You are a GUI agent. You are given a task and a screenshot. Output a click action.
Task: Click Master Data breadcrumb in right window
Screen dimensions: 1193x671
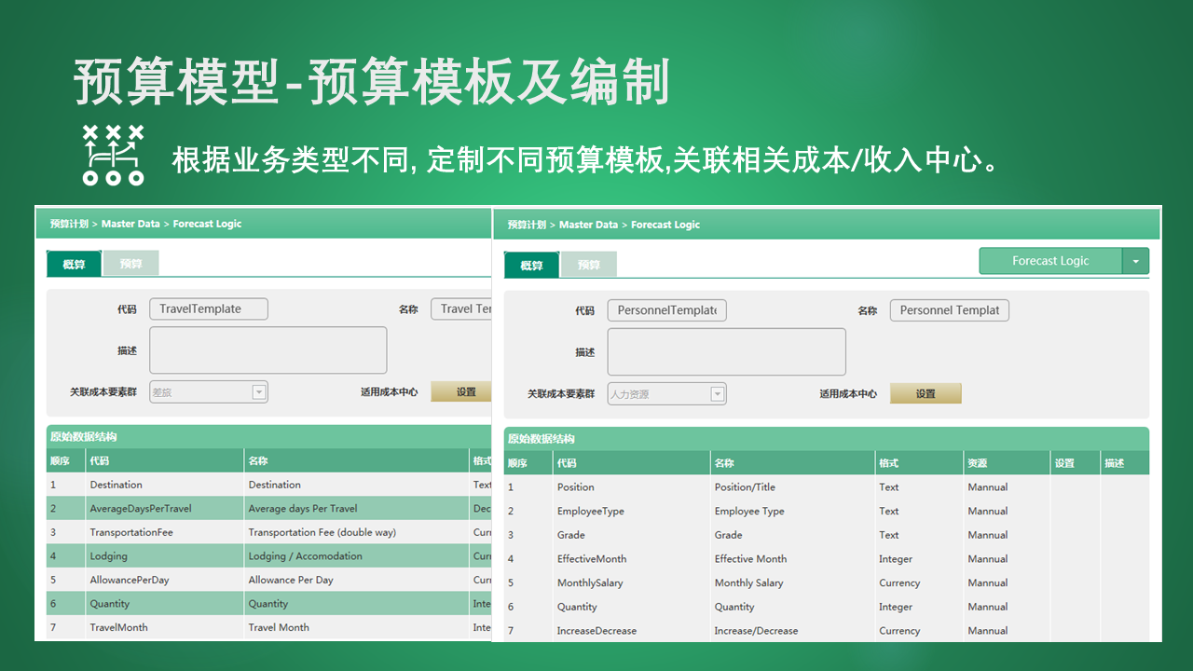click(588, 225)
